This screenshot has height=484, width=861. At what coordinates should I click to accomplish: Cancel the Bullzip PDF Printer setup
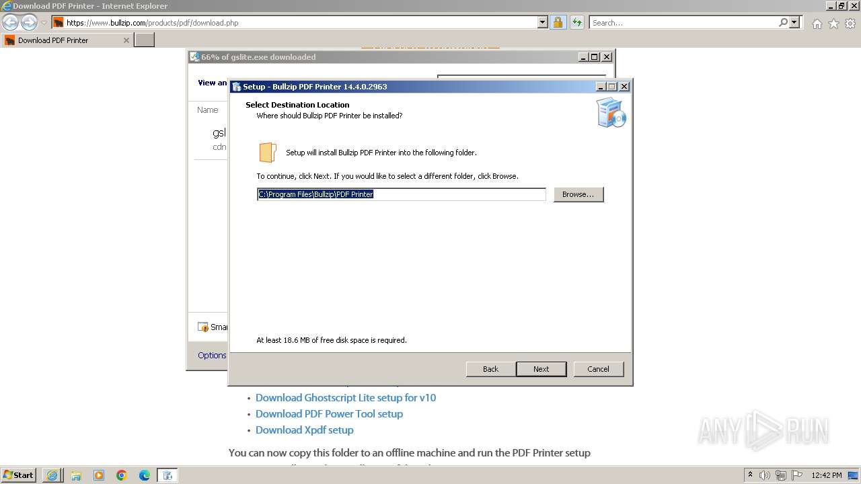(x=598, y=369)
